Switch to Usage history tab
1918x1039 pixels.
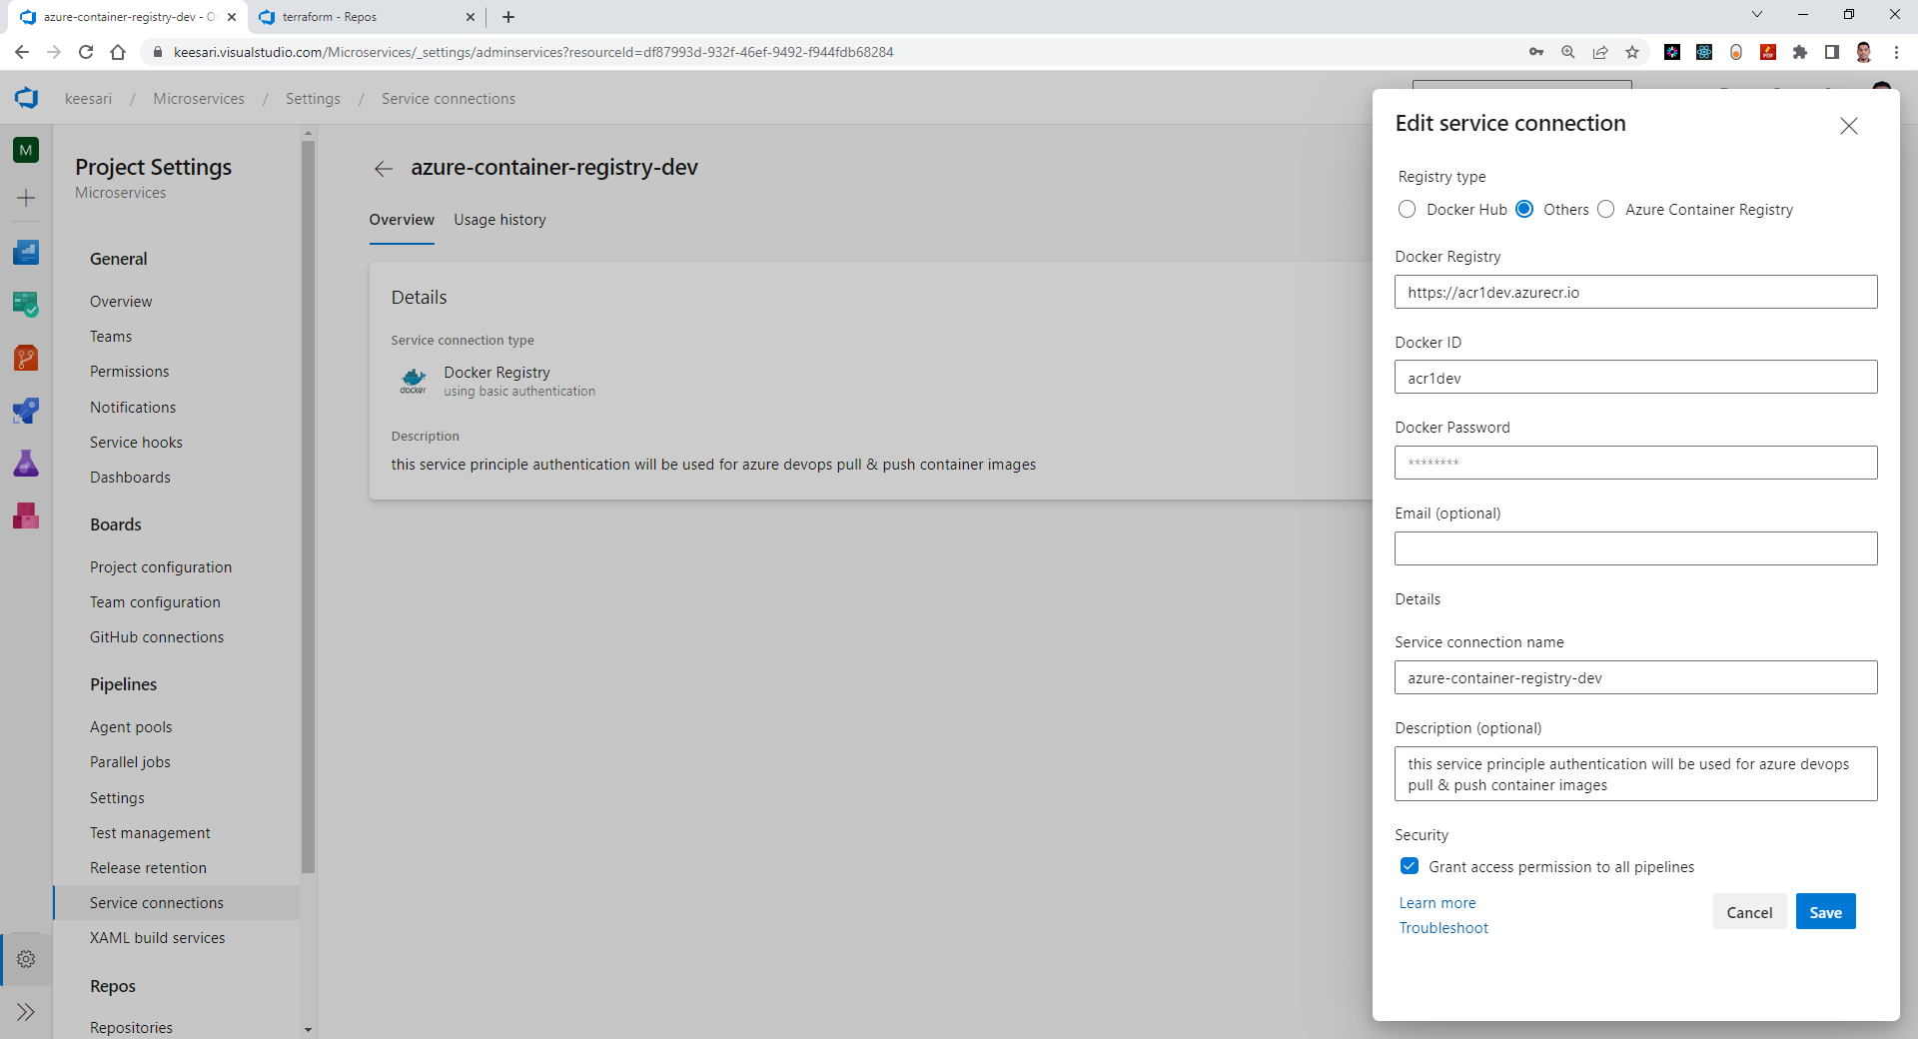[x=499, y=220]
